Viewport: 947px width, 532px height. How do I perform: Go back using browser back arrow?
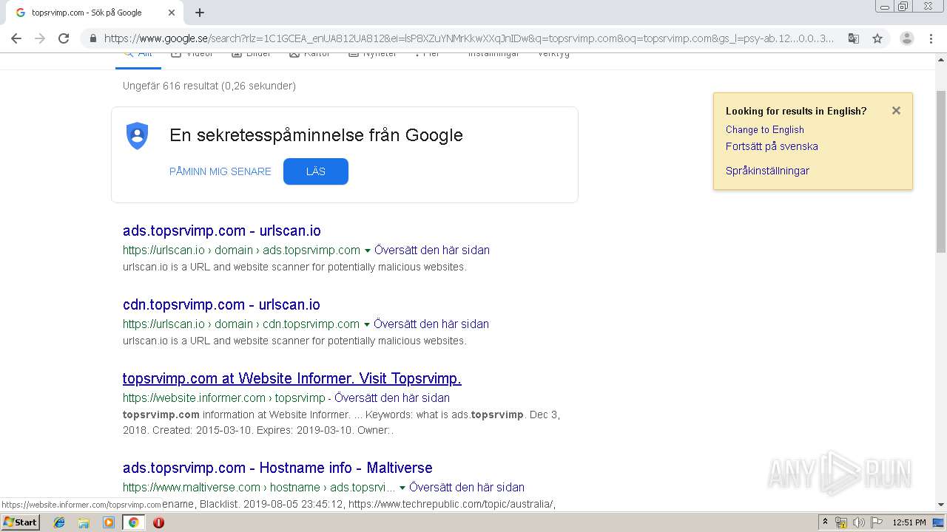(16, 38)
